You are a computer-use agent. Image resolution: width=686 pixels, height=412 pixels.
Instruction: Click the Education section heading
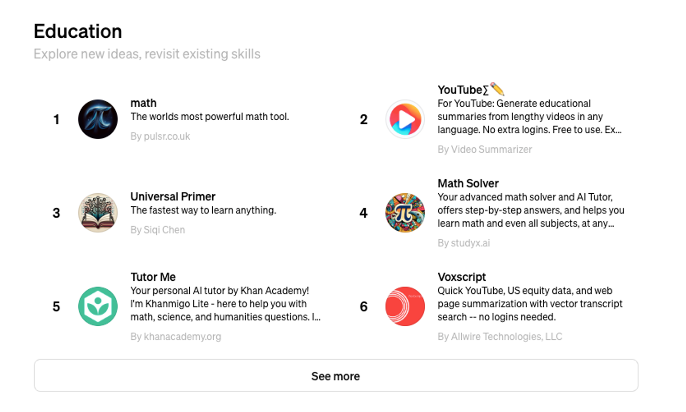click(x=78, y=31)
